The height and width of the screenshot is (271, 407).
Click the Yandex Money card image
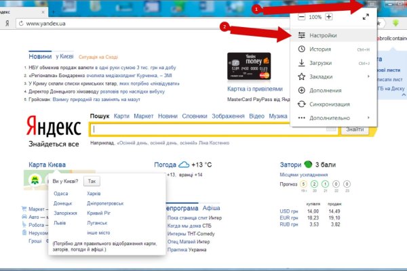pyautogui.click(x=249, y=66)
